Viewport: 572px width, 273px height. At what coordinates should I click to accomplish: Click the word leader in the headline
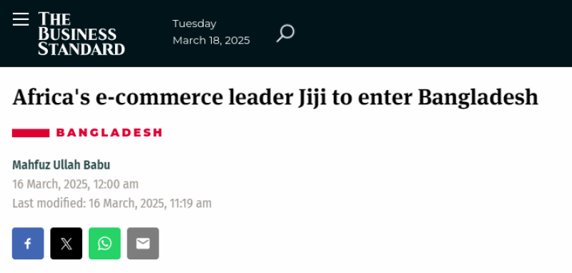coord(260,97)
